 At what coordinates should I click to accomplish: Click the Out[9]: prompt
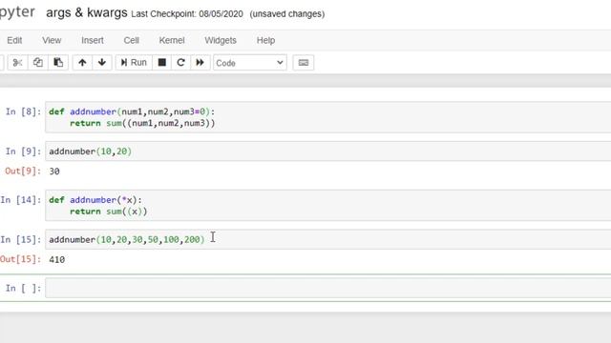pyautogui.click(x=23, y=171)
